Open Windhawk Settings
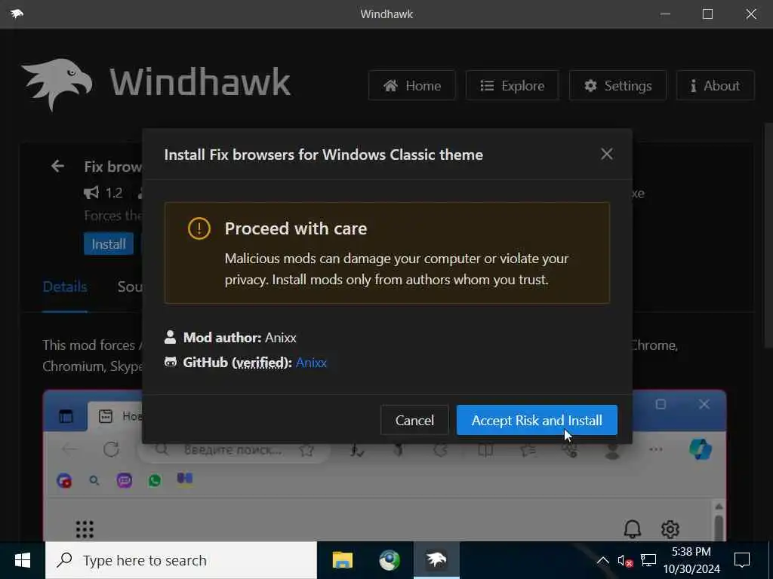The image size is (773, 579). click(x=617, y=86)
